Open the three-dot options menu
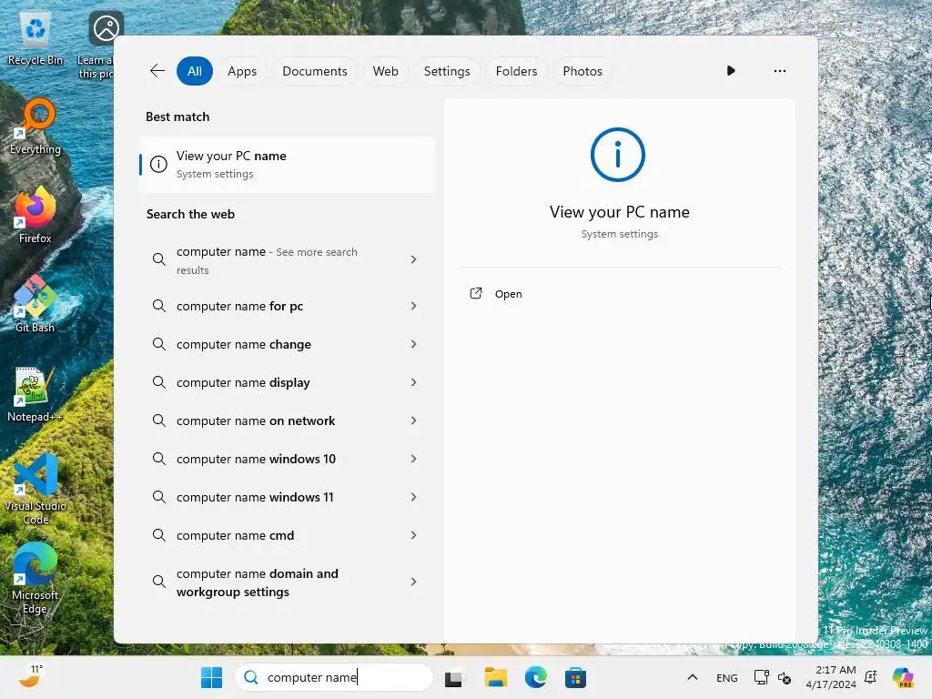The width and height of the screenshot is (932, 699). pos(780,71)
